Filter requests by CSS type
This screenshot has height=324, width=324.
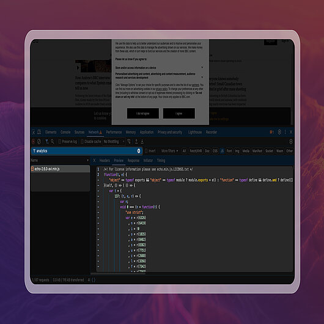(215, 151)
